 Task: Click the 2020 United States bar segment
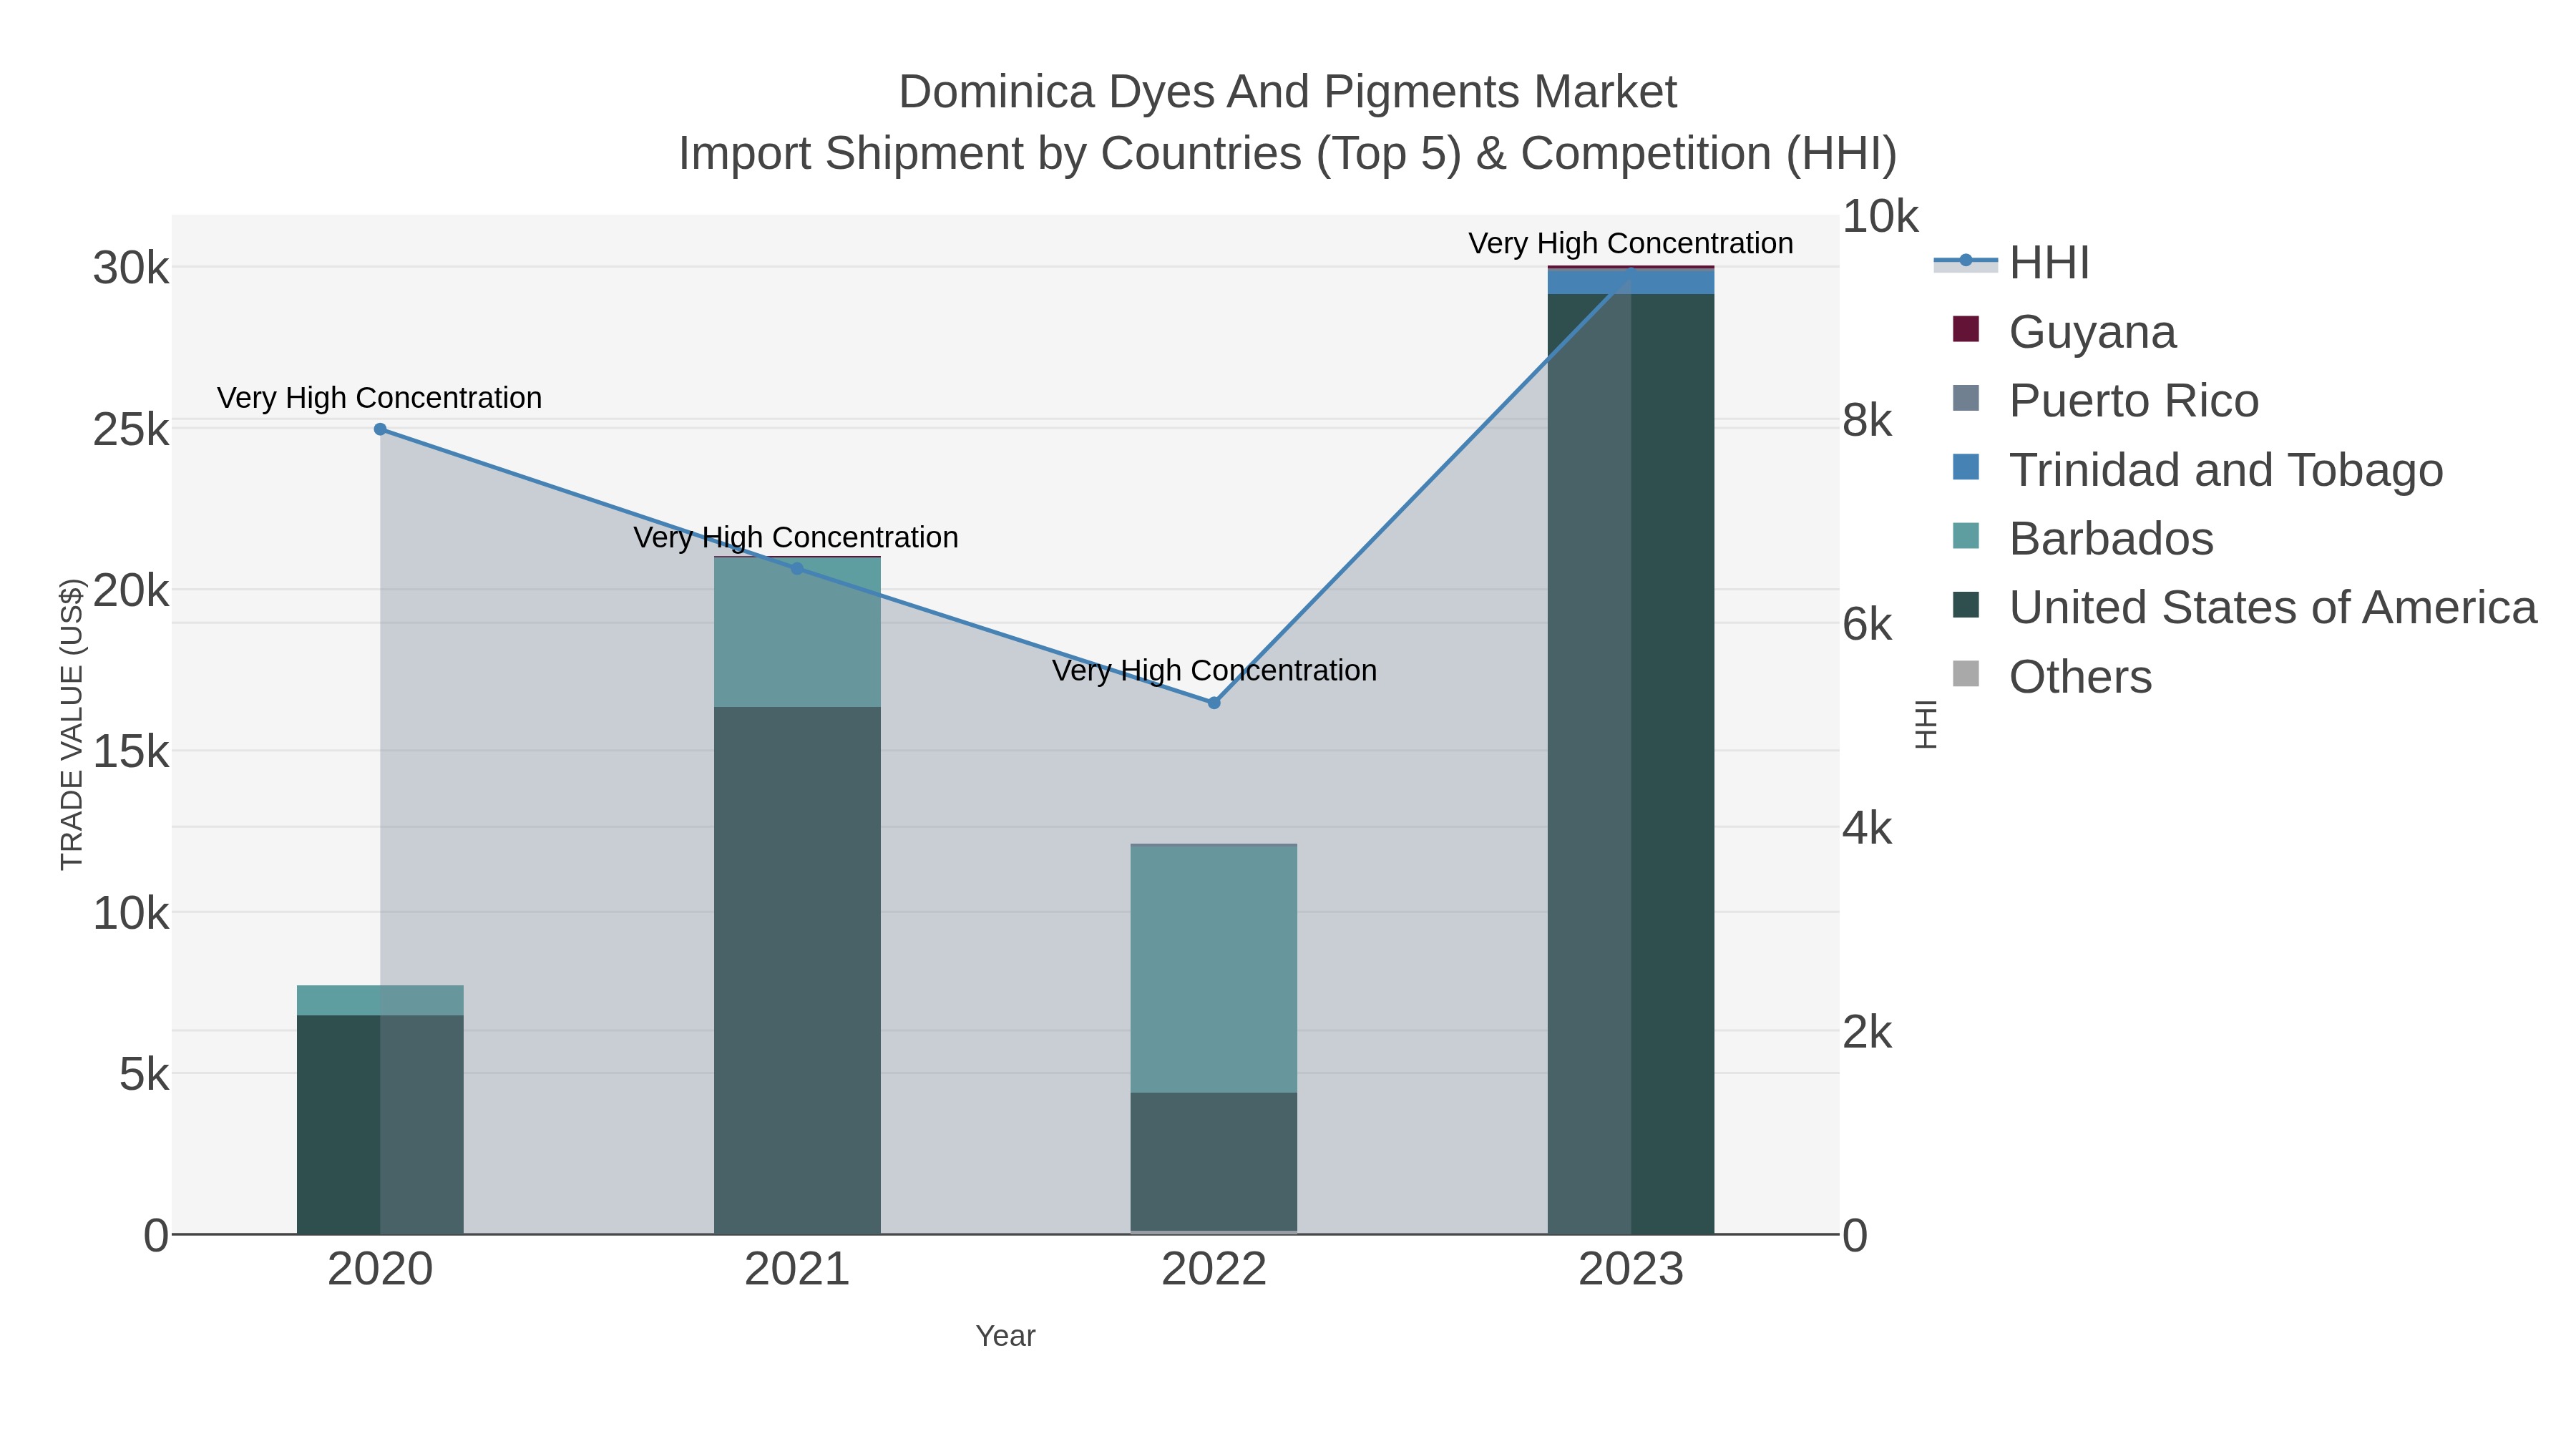pos(380,1124)
